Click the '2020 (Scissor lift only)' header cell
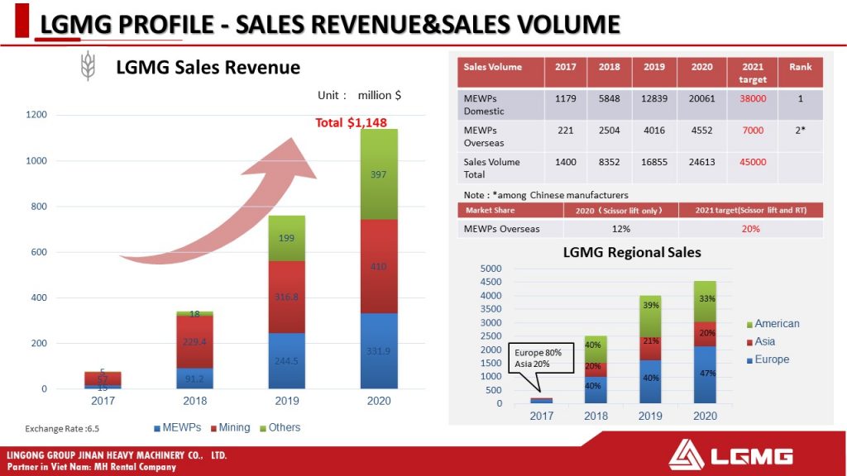This screenshot has width=847, height=476. click(621, 211)
